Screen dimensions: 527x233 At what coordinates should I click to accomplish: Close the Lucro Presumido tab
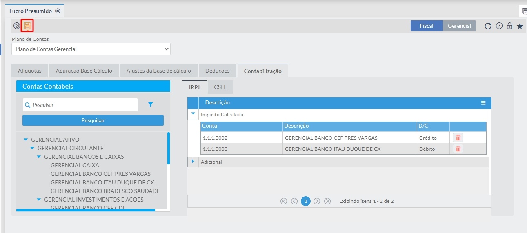coord(58,11)
